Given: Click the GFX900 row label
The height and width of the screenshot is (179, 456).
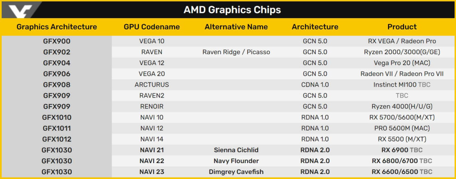Looking at the screenshot, I should (x=57, y=41).
